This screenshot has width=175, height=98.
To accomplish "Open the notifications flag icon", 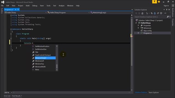I will click(x=154, y=2).
